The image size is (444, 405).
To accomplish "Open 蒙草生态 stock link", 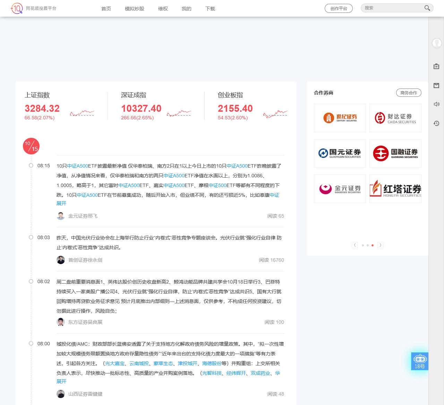I will click(163, 363).
